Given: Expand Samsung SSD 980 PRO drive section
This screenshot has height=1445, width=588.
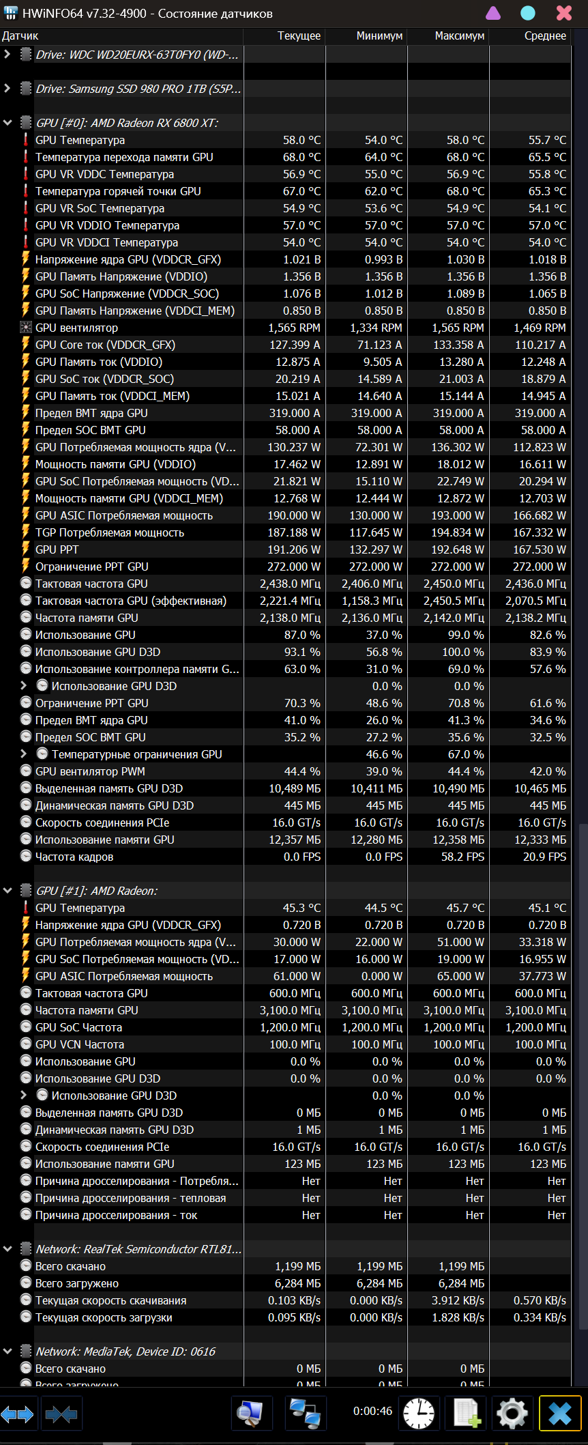Looking at the screenshot, I should pos(8,88).
